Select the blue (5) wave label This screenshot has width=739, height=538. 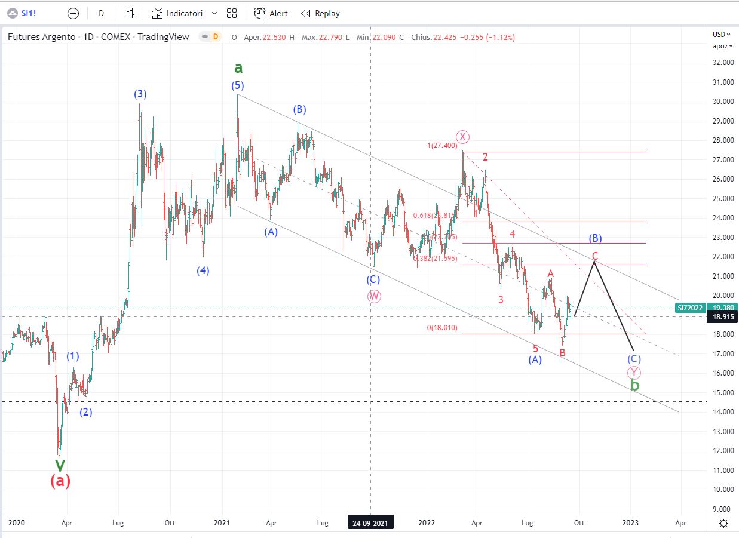pyautogui.click(x=238, y=86)
